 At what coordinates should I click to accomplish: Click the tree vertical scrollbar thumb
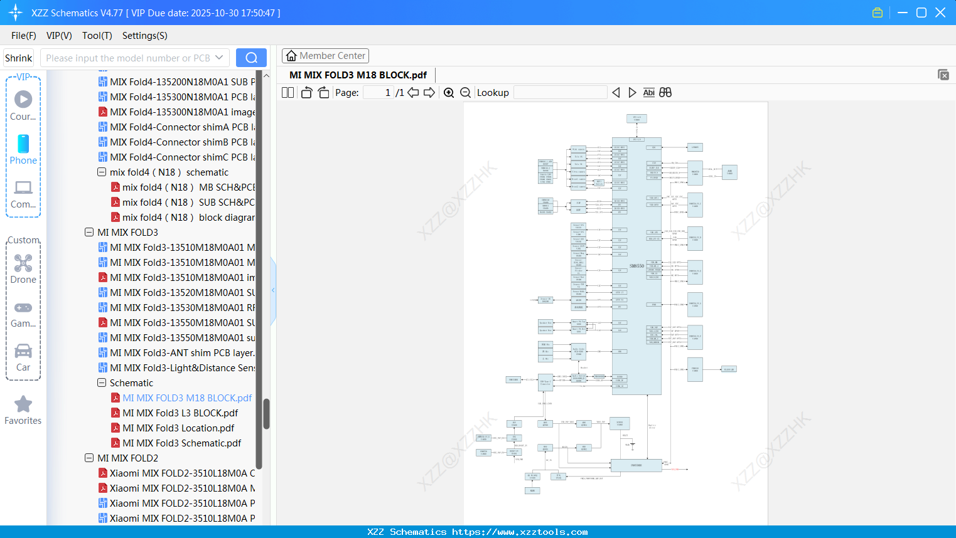tap(266, 414)
